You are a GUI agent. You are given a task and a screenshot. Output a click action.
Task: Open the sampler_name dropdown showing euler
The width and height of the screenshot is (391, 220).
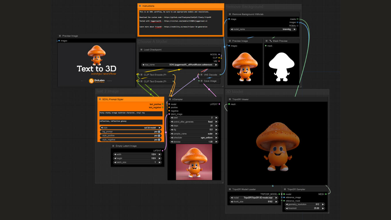(194, 134)
